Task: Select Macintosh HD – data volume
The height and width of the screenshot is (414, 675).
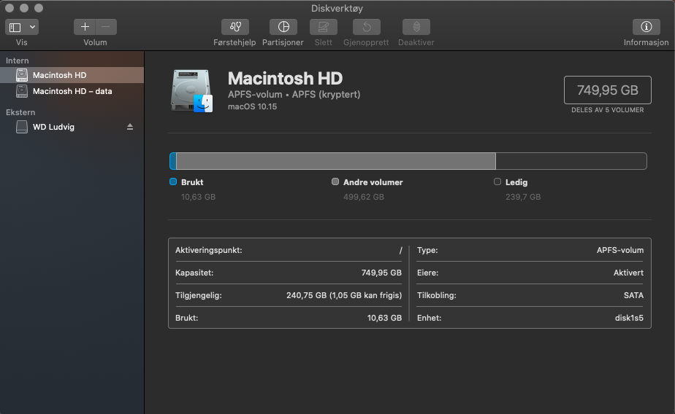Action: [x=72, y=91]
